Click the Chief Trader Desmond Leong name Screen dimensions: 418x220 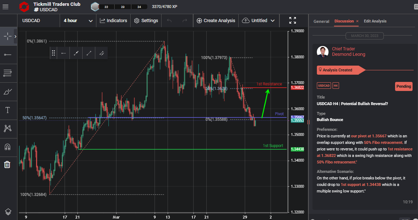(x=349, y=51)
